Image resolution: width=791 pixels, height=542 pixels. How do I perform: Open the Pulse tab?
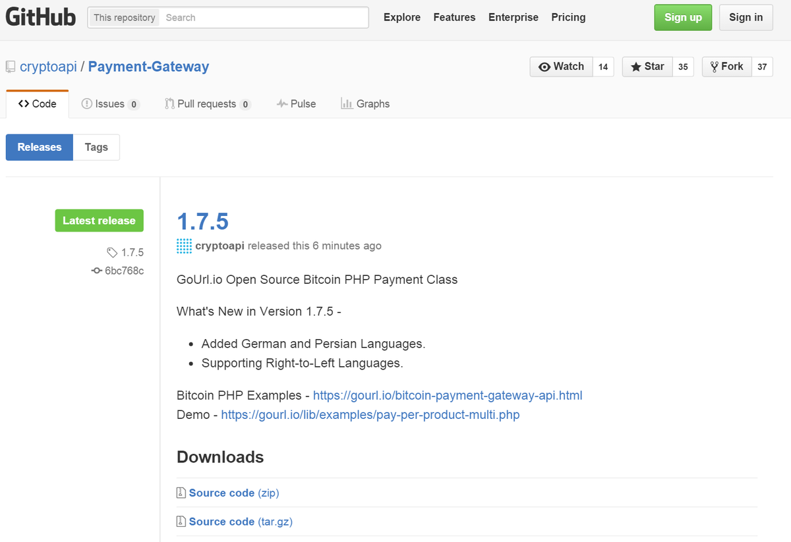(x=296, y=104)
